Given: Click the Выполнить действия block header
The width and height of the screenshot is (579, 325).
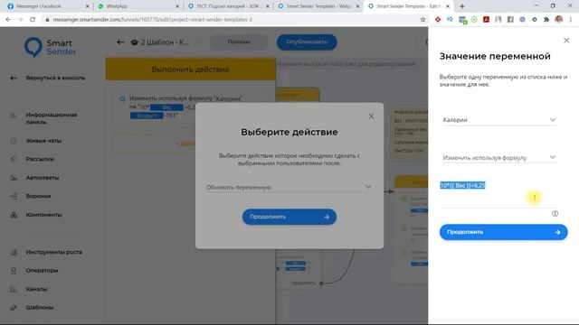Looking at the screenshot, I should pyautogui.click(x=191, y=70).
